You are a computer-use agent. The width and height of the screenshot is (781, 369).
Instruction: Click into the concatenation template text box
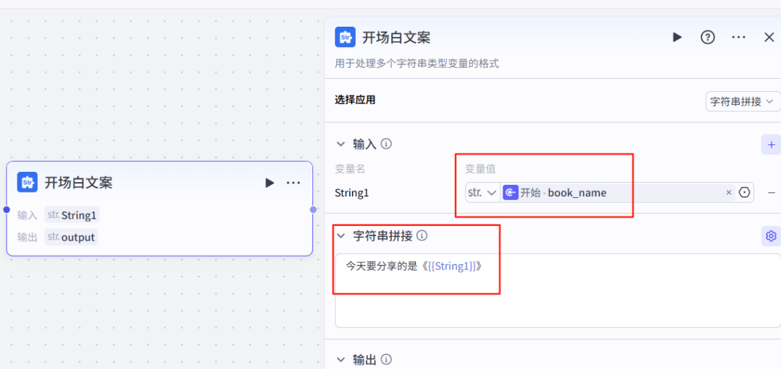coord(558,290)
